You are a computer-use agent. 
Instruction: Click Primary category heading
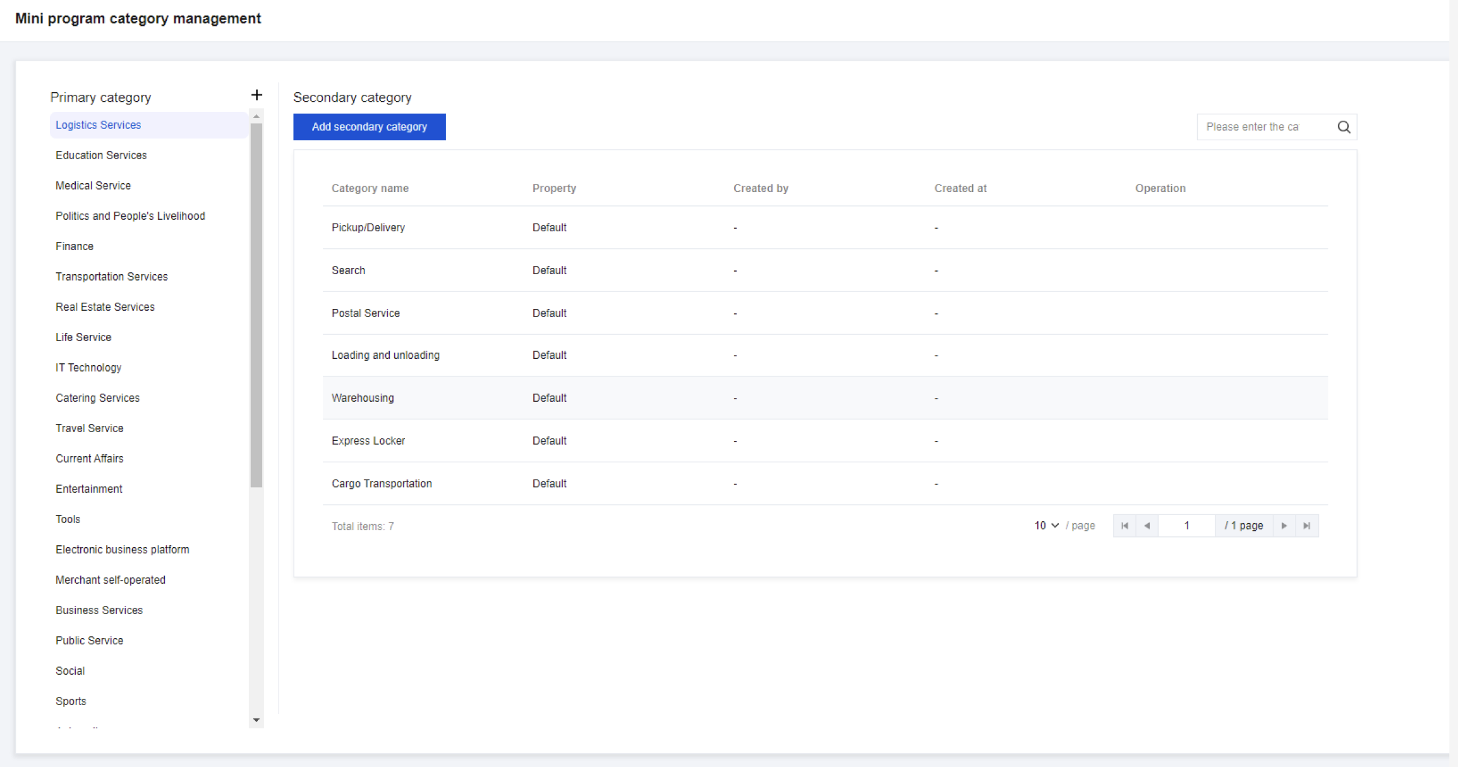click(x=100, y=97)
